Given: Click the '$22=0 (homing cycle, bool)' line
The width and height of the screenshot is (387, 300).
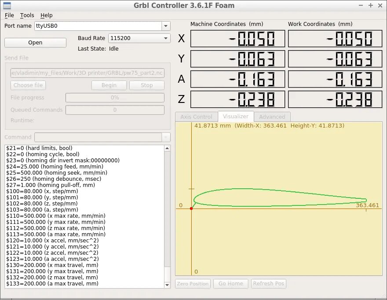Looking at the screenshot, I should (x=43, y=154).
